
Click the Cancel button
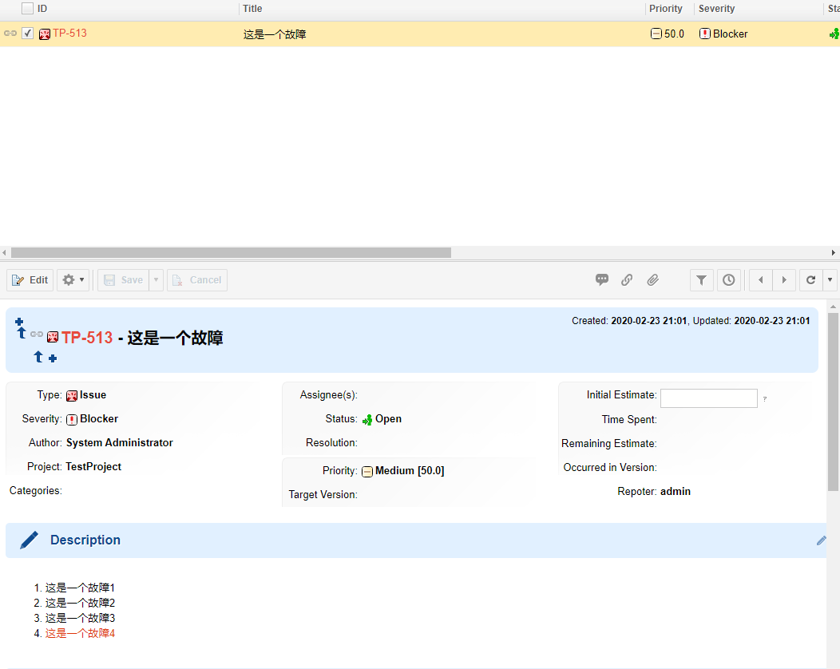click(197, 279)
